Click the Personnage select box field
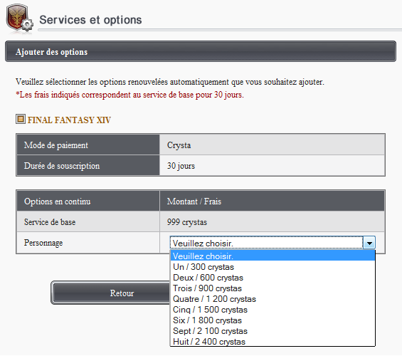The width and height of the screenshot is (402, 356). coord(273,243)
